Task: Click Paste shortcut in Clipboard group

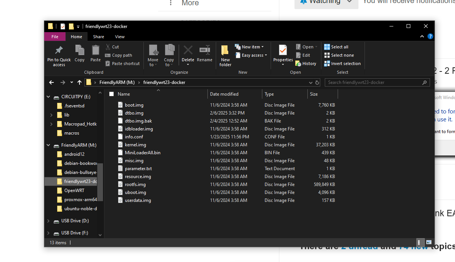Action: pos(122,64)
